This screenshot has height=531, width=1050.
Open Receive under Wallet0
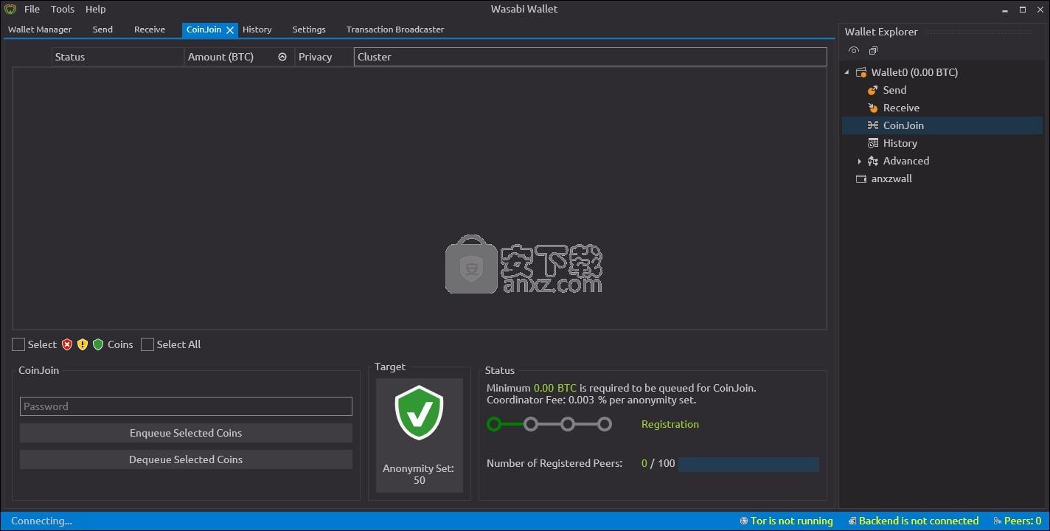pos(901,108)
